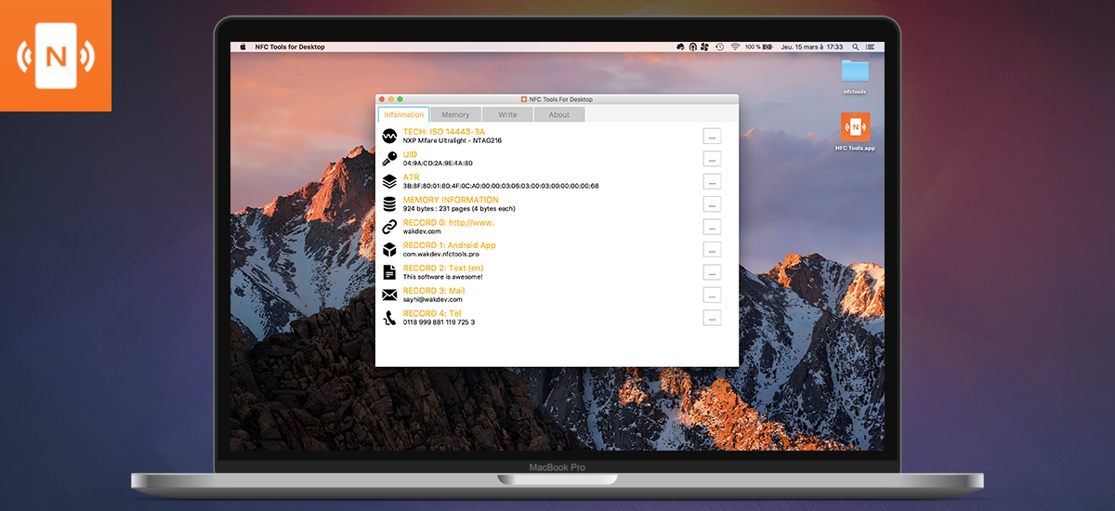Open Spotlight search
This screenshot has height=511, width=1115.
856,46
